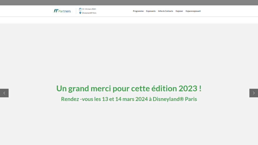Open Infos & Contacts menu

pyautogui.click(x=166, y=11)
